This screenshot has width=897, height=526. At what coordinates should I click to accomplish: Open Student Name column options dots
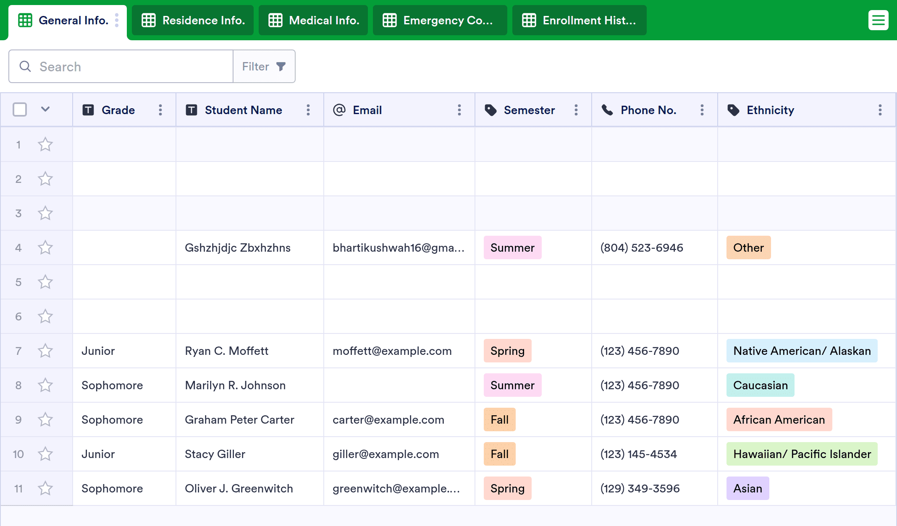tap(308, 110)
